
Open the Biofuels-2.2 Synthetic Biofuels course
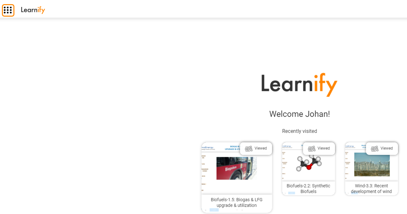[x=308, y=188]
